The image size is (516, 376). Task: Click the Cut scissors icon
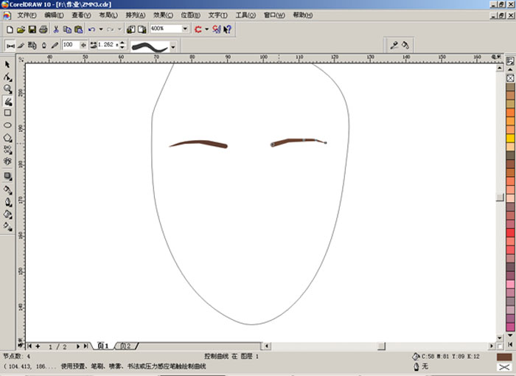(57, 29)
